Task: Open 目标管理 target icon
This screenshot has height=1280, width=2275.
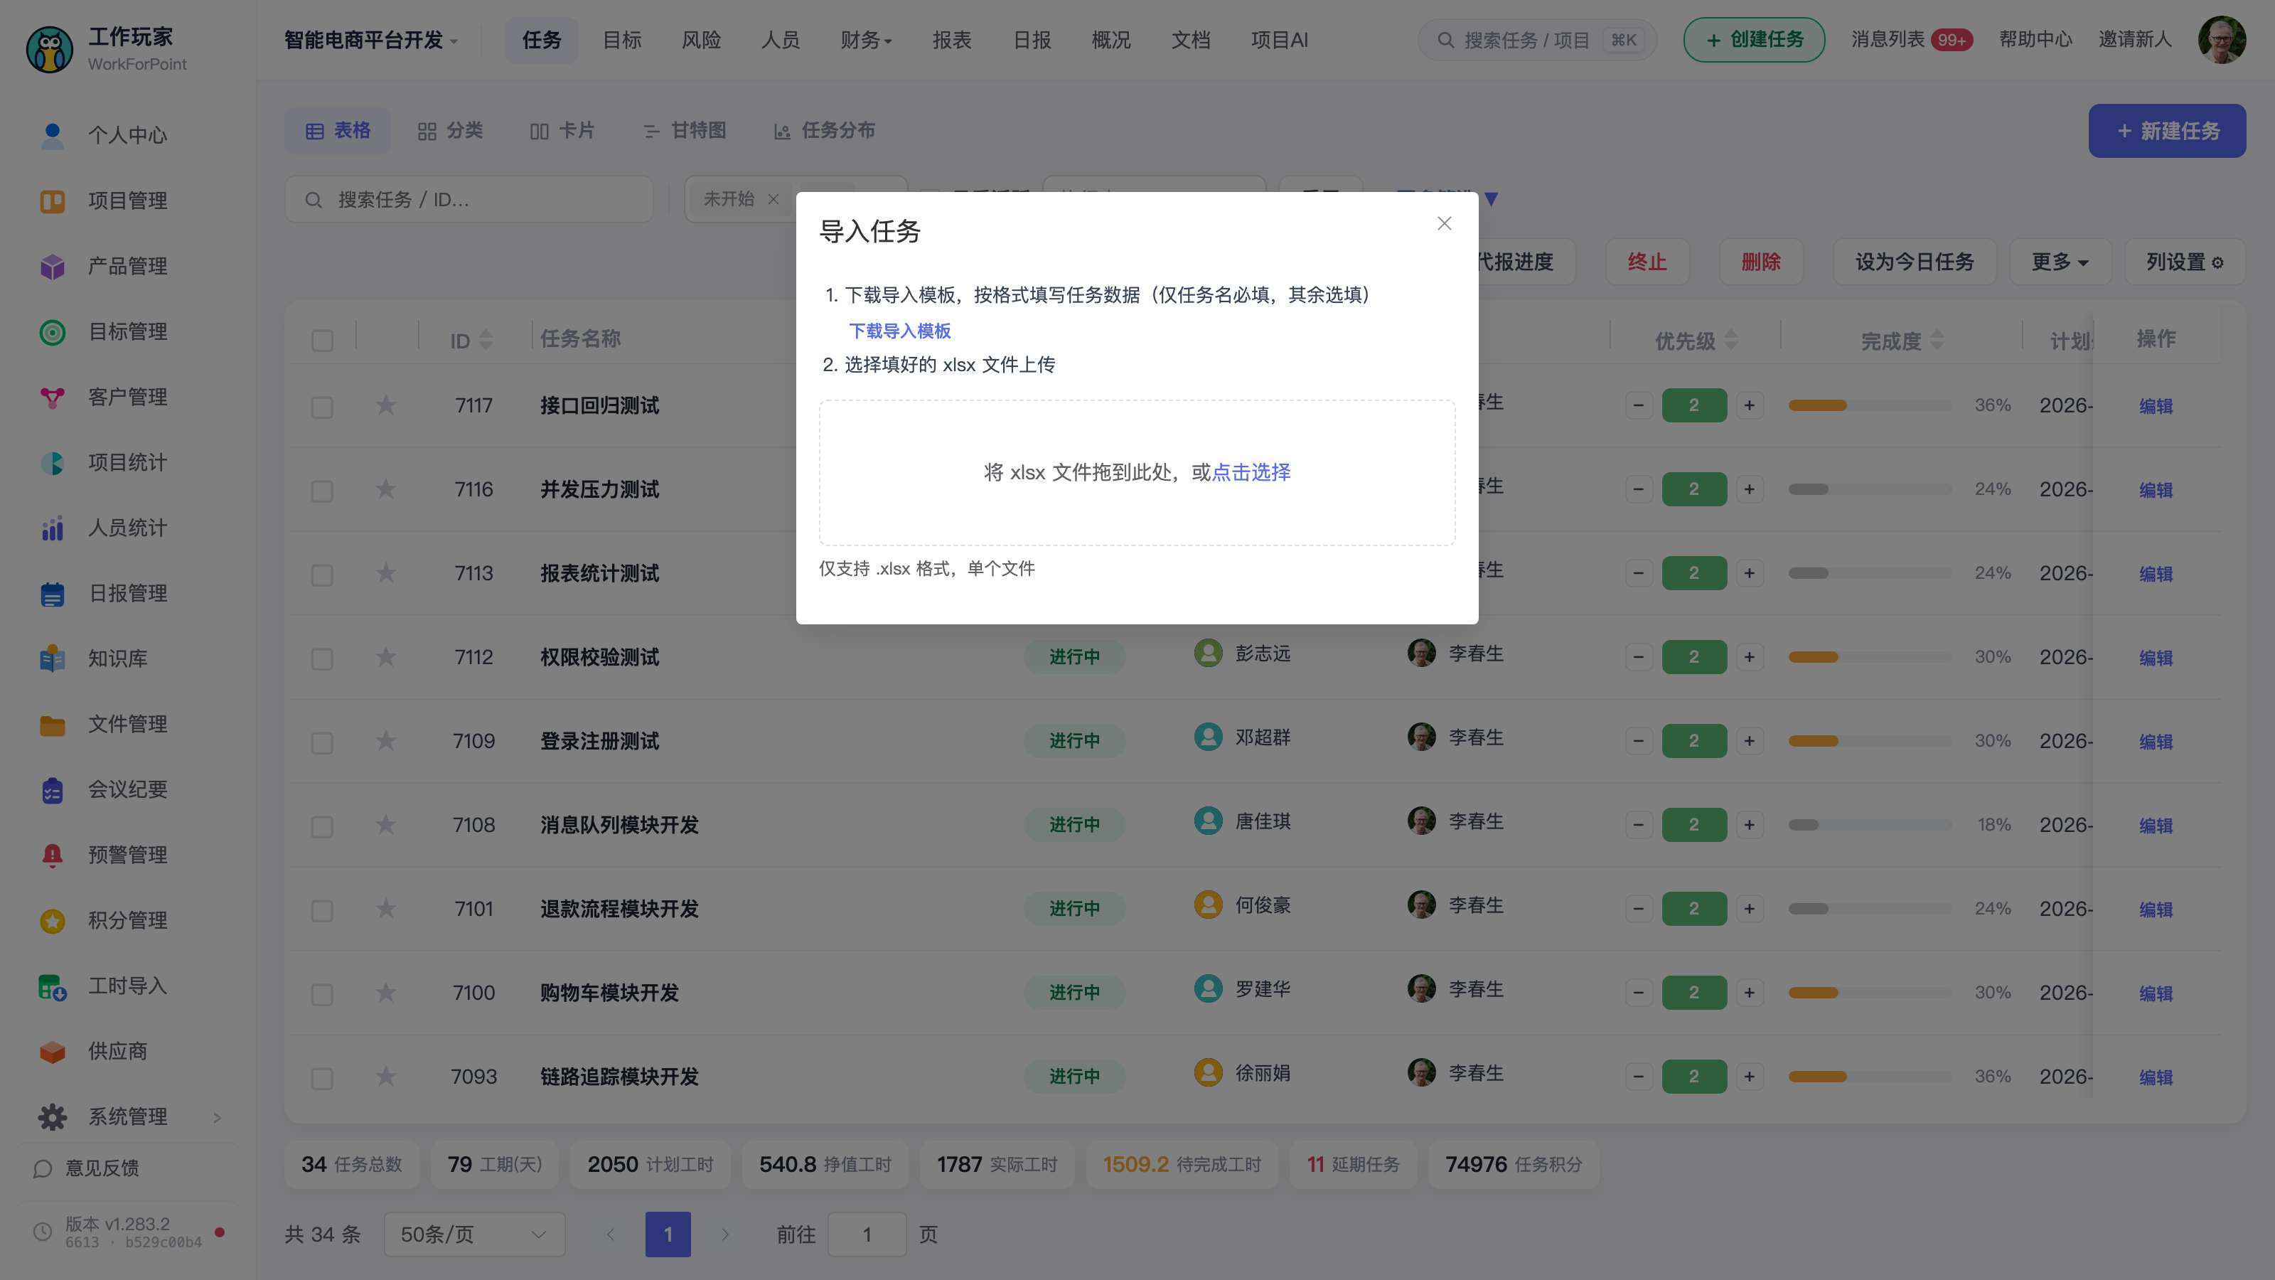Action: click(52, 332)
